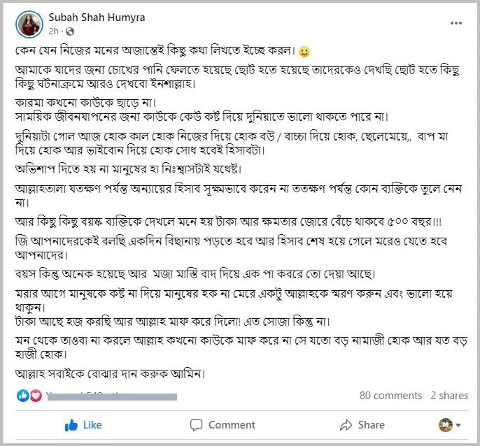Click the globe public audience icon
480x446 pixels.
(x=70, y=31)
